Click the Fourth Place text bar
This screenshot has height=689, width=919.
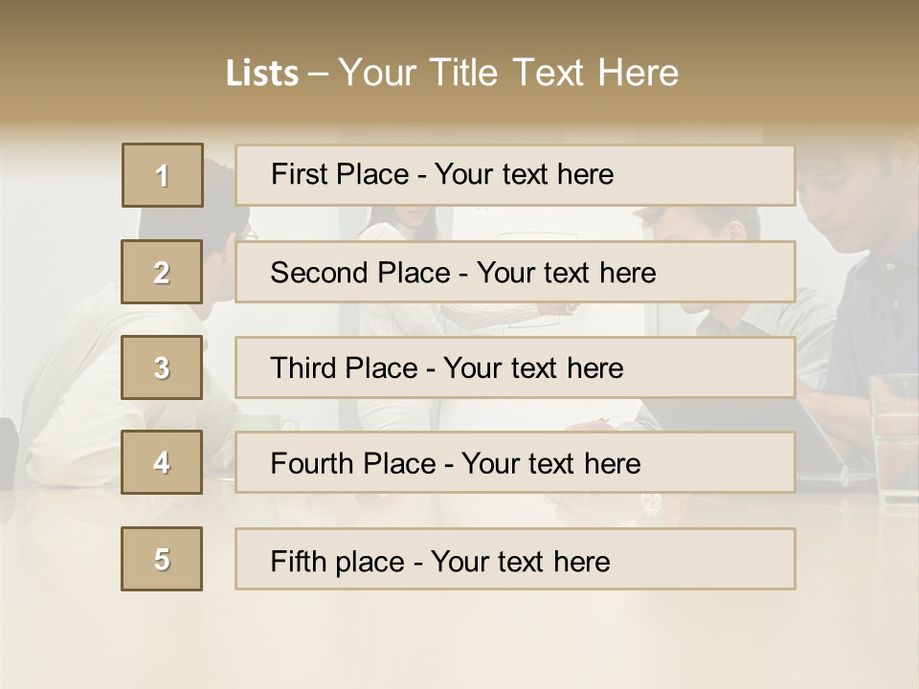click(515, 463)
